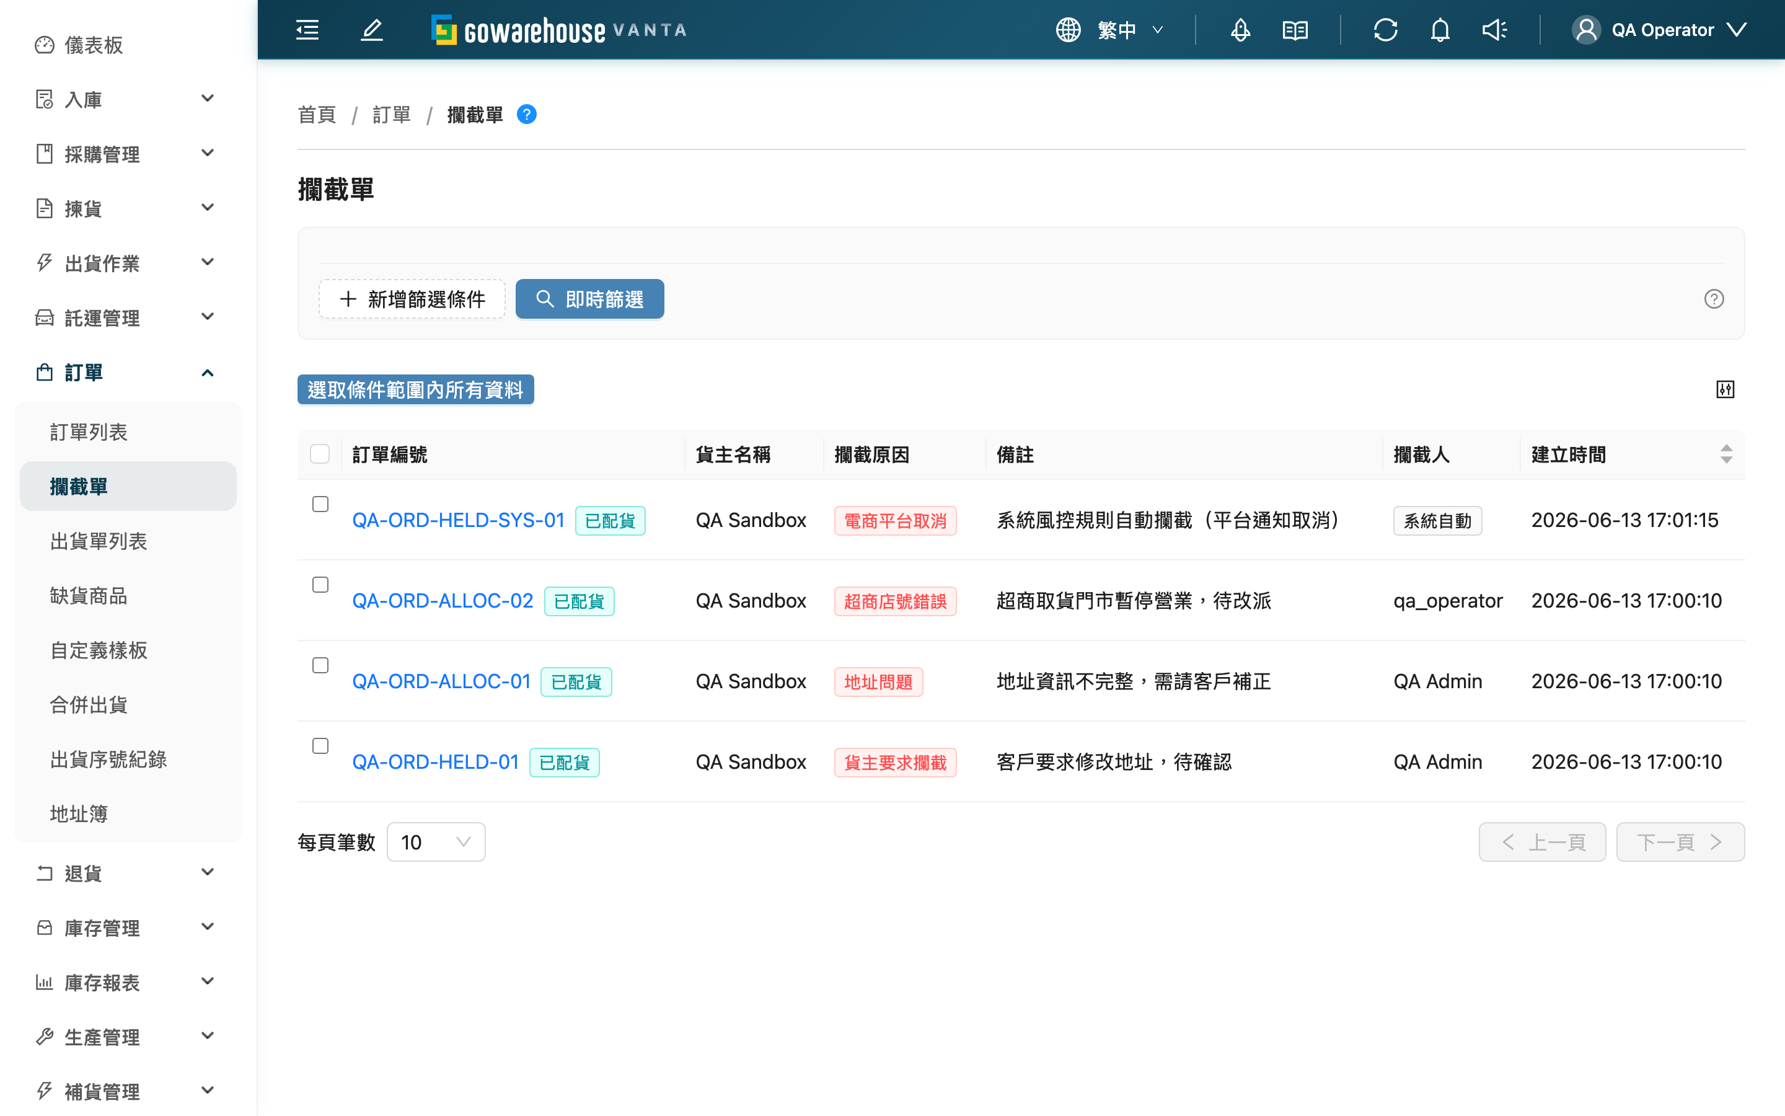This screenshot has height=1116, width=1785.
Task: Click the 訂單 breadcrumb link
Action: pos(391,115)
